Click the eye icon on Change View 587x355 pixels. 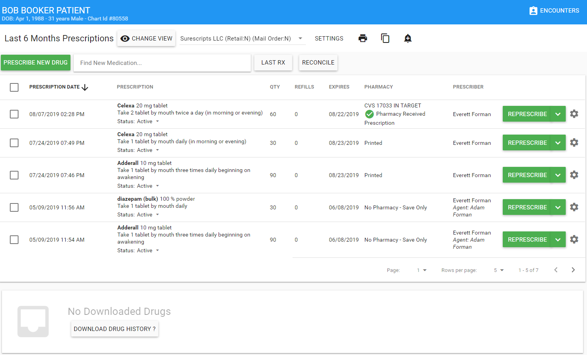click(125, 39)
